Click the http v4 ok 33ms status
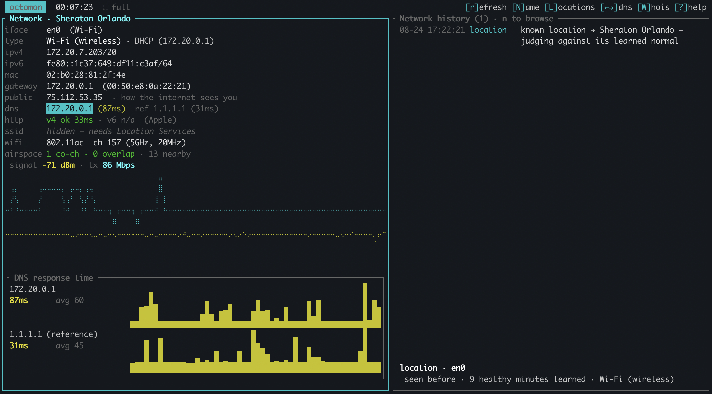 [70, 120]
